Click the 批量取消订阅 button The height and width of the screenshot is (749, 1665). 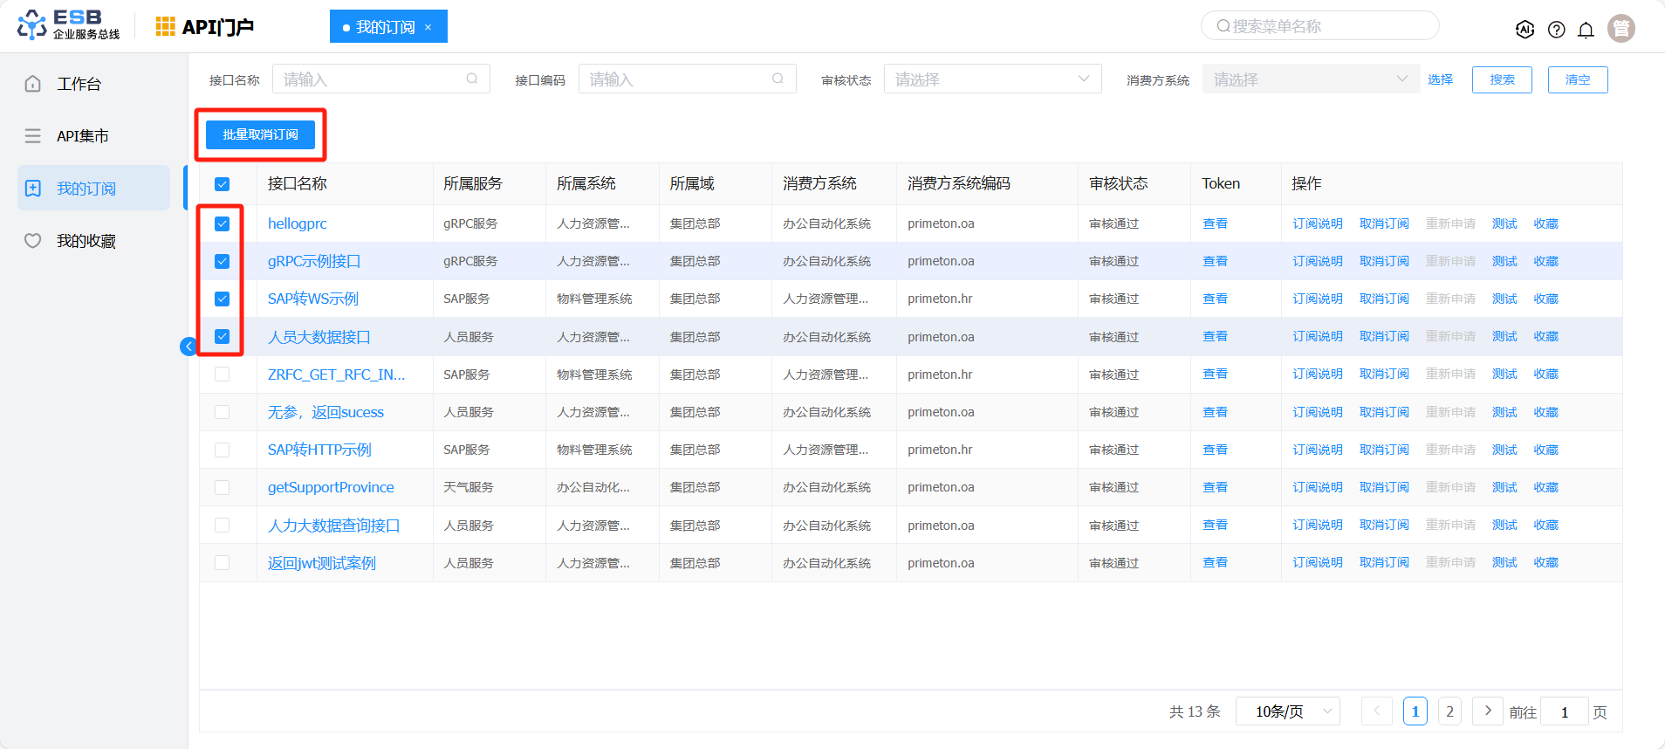click(x=260, y=134)
